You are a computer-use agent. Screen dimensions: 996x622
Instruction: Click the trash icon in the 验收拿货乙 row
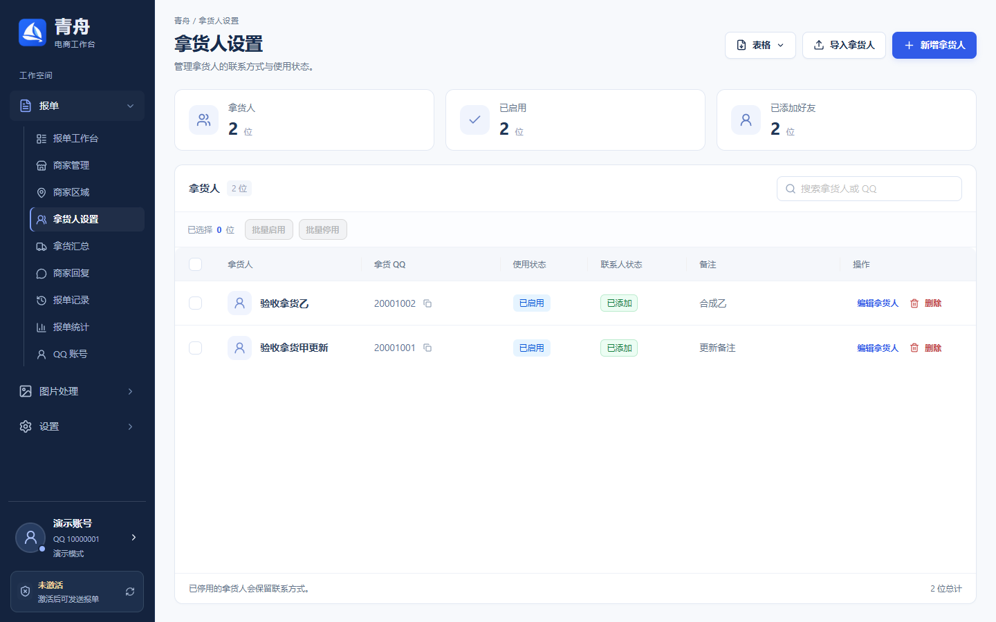click(914, 303)
